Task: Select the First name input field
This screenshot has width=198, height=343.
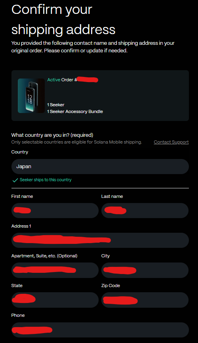Action: click(x=55, y=211)
